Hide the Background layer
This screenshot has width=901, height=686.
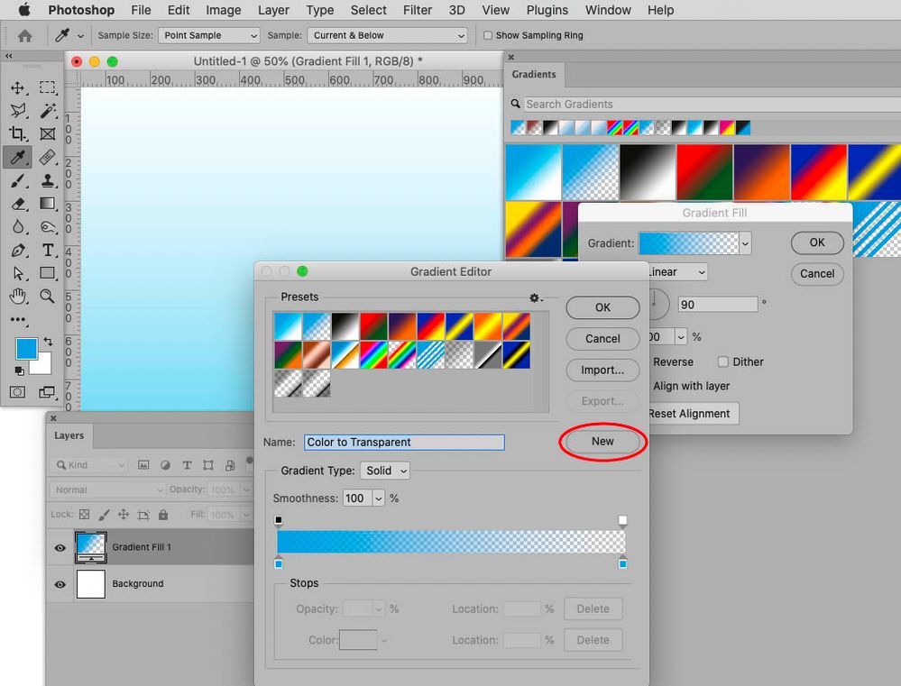click(x=60, y=584)
